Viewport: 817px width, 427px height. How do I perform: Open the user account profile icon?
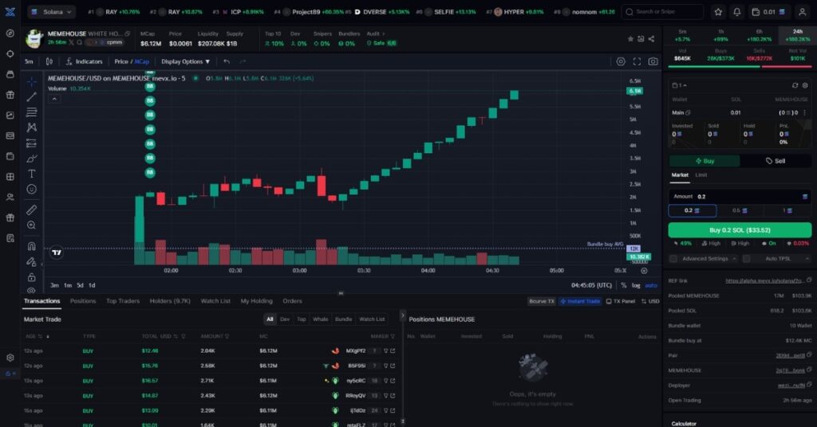803,11
